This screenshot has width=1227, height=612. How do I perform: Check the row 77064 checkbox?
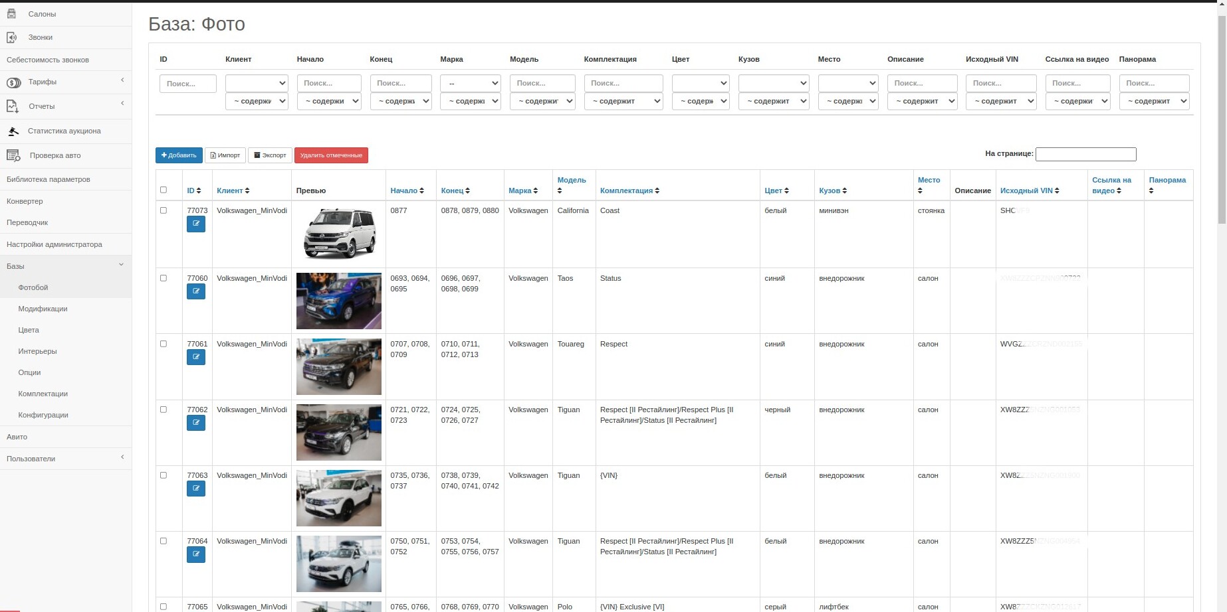tap(164, 541)
